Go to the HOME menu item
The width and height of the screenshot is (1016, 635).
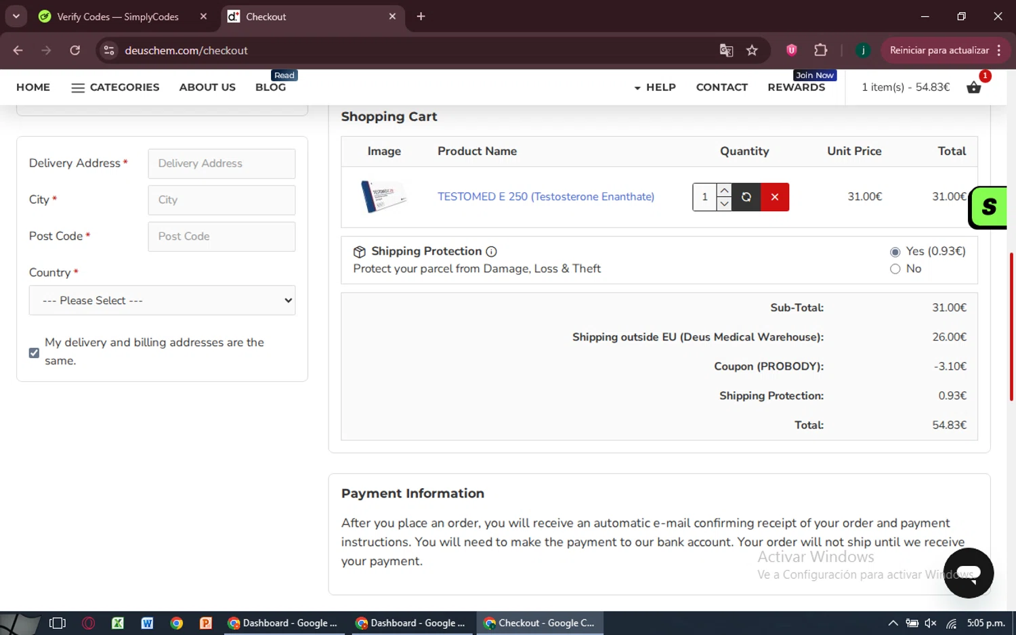33,87
